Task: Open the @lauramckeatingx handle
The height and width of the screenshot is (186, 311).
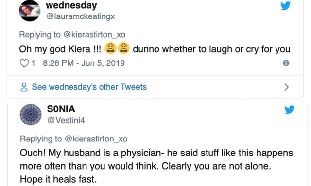Action: [x=80, y=16]
